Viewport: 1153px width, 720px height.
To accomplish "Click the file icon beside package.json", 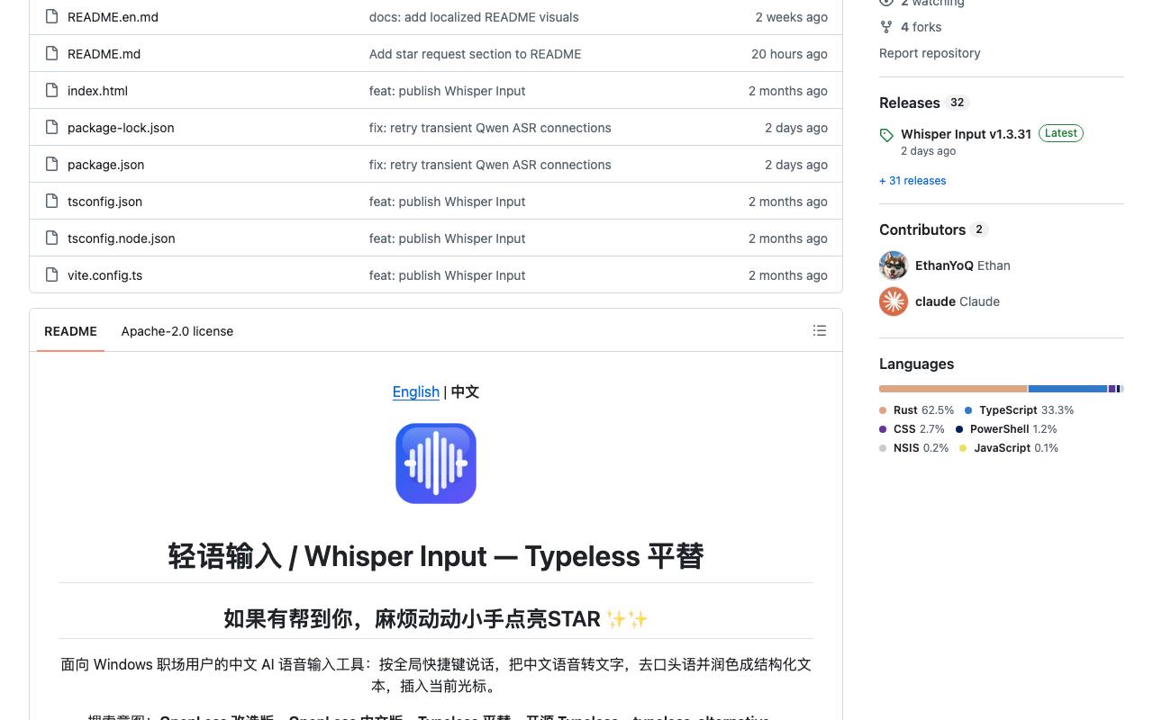I will [x=51, y=165].
